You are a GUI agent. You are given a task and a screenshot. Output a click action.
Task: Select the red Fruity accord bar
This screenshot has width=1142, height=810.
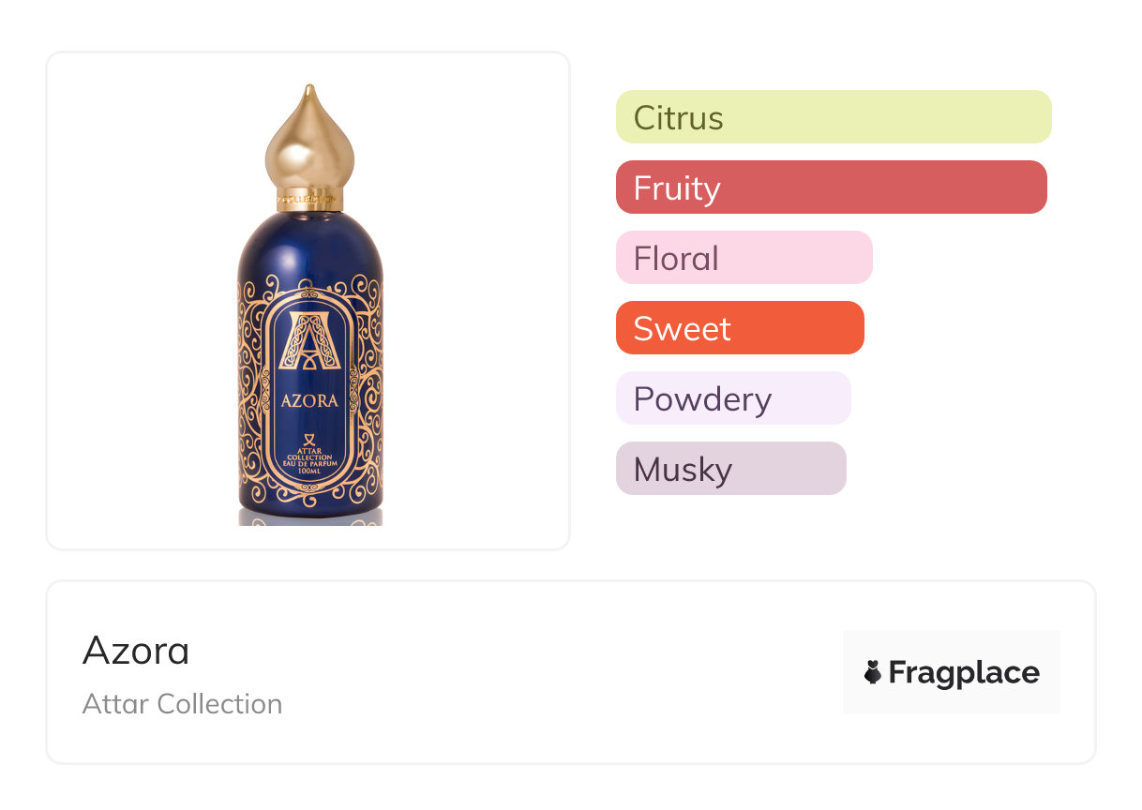(831, 187)
